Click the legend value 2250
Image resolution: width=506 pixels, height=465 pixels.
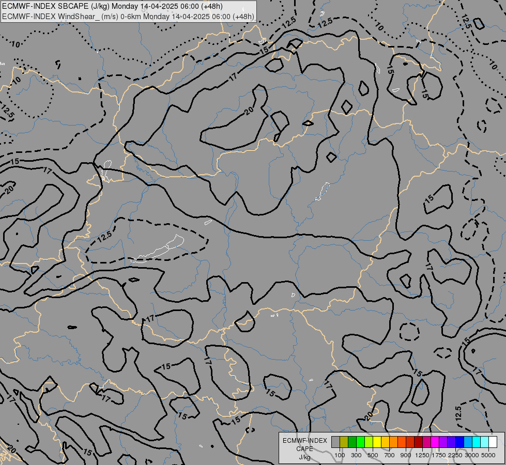455,455
